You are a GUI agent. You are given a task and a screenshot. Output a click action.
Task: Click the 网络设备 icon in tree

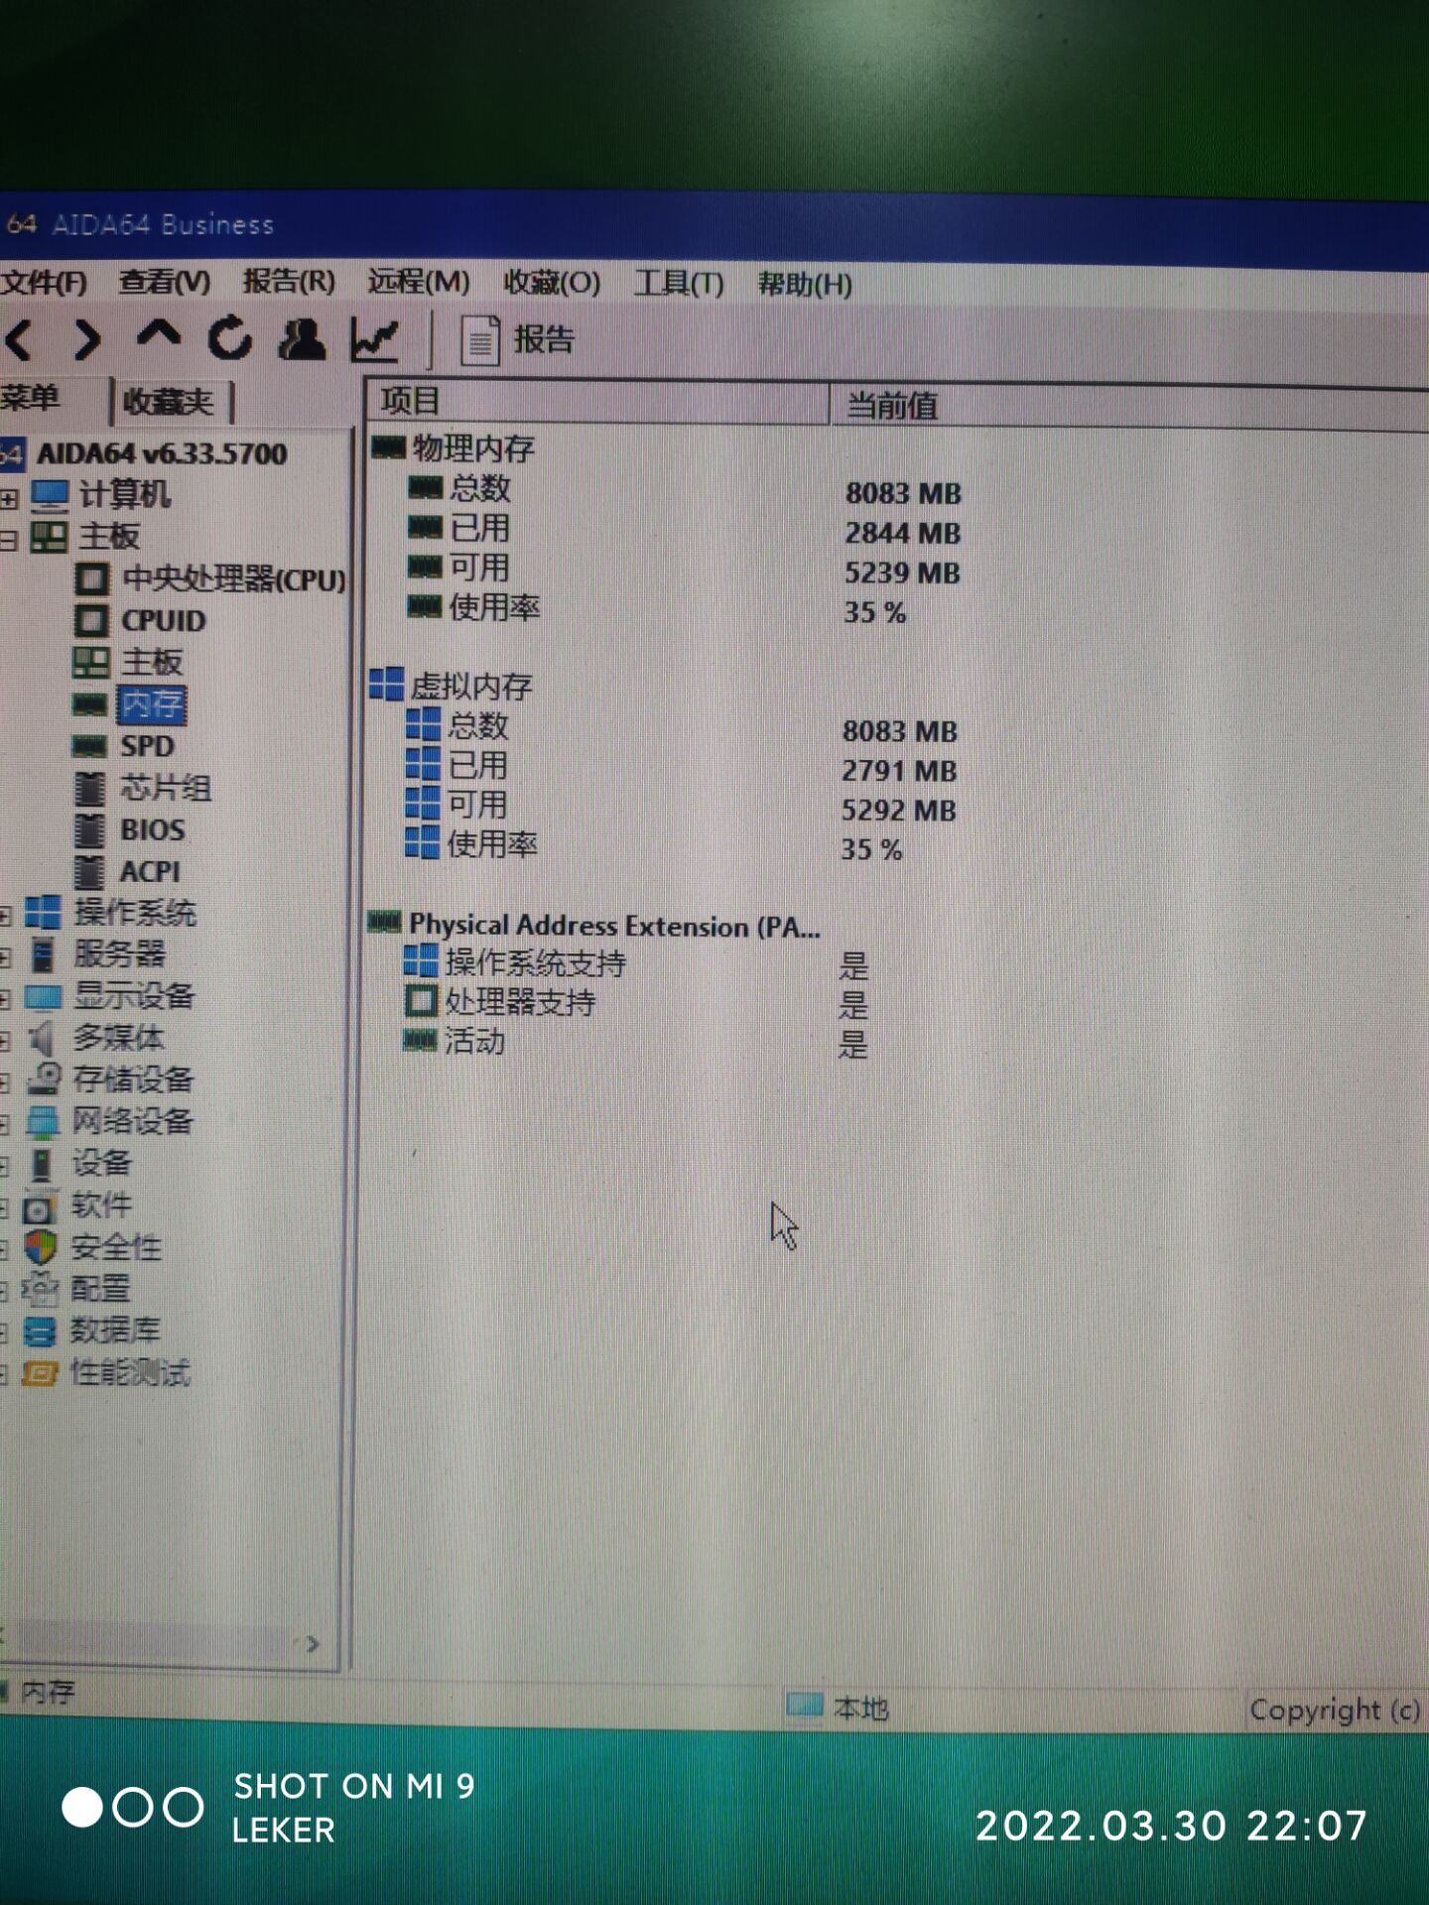tap(42, 1121)
